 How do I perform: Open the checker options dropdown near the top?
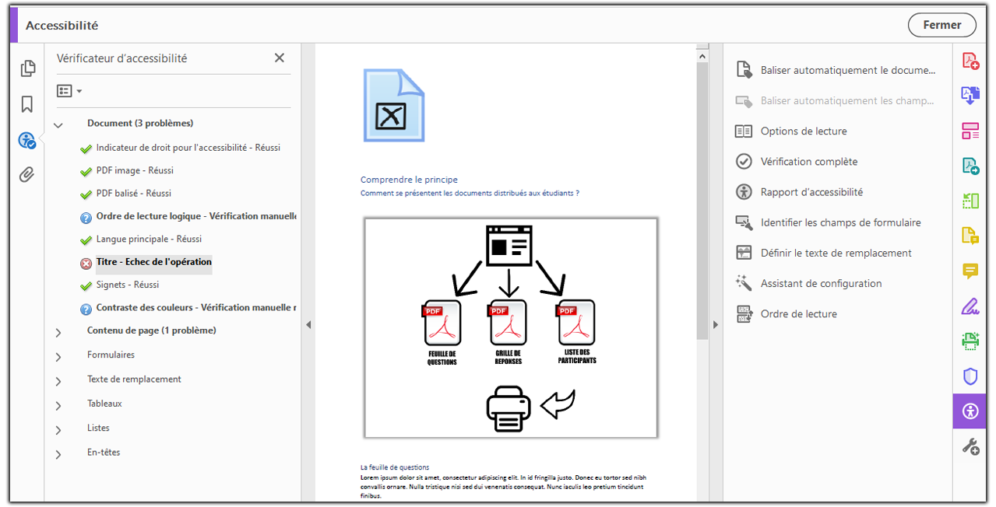(69, 90)
